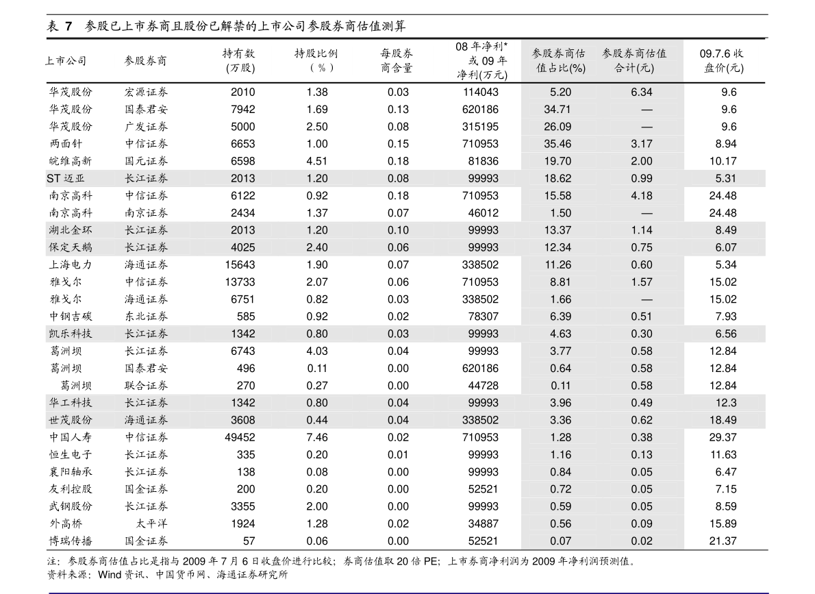Click the table title beginning "表 7"
The height and width of the screenshot is (594, 815).
point(226,26)
